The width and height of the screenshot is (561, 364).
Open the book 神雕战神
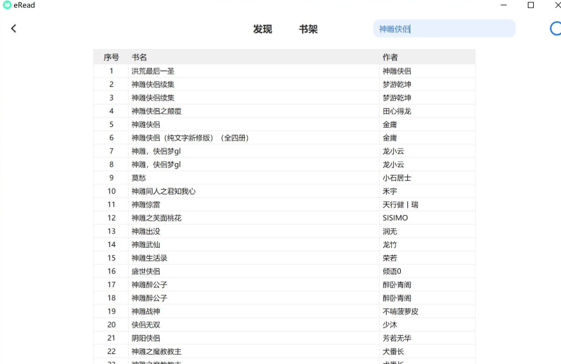[146, 311]
